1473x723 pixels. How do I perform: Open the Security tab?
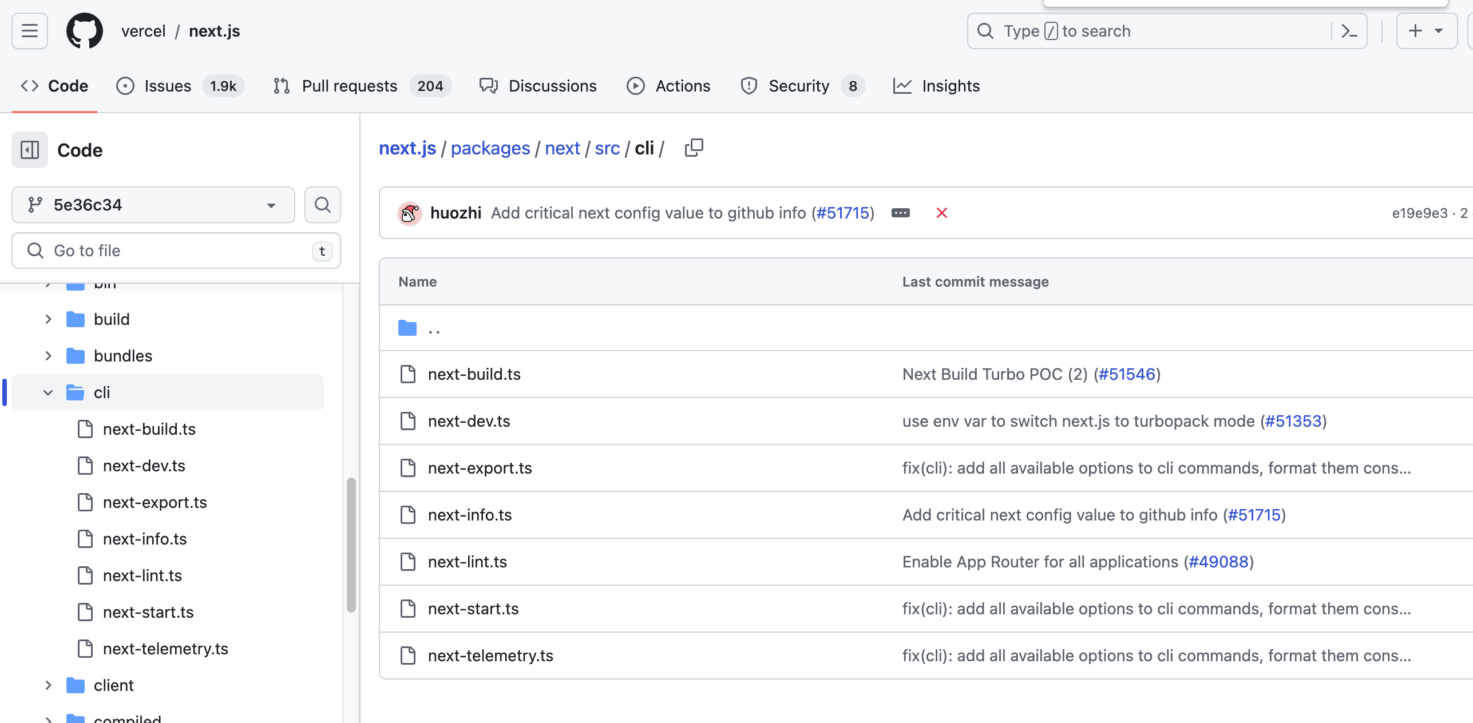coord(798,86)
